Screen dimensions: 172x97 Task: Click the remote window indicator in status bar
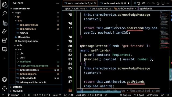tap(3, 95)
